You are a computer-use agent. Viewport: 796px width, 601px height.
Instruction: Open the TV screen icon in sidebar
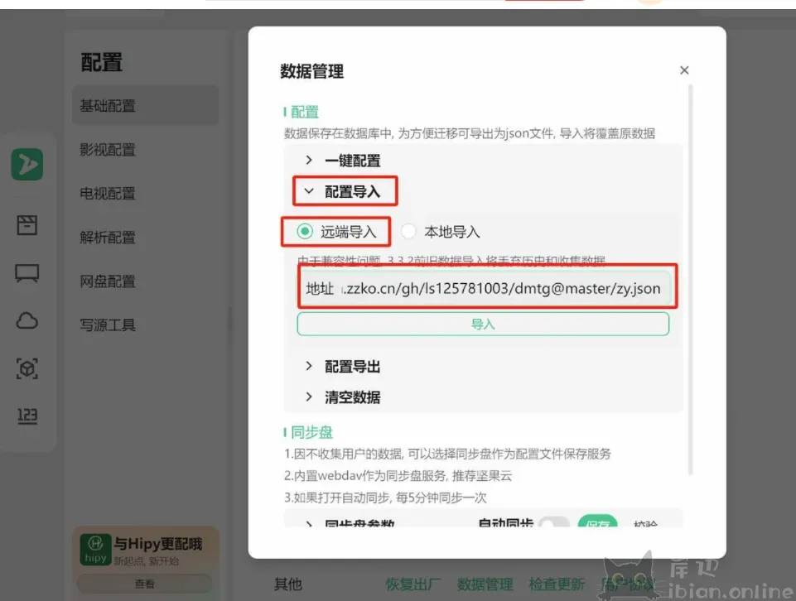click(x=27, y=274)
